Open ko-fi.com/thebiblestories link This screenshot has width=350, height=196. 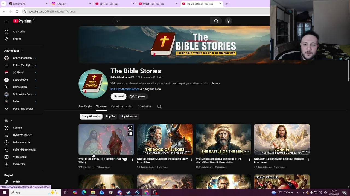point(125,89)
